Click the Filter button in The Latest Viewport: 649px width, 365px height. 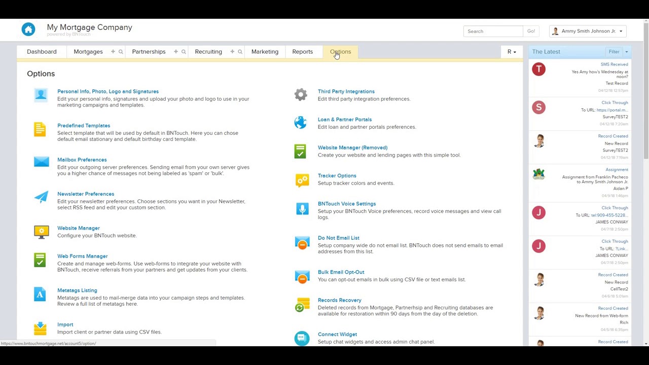pyautogui.click(x=614, y=52)
